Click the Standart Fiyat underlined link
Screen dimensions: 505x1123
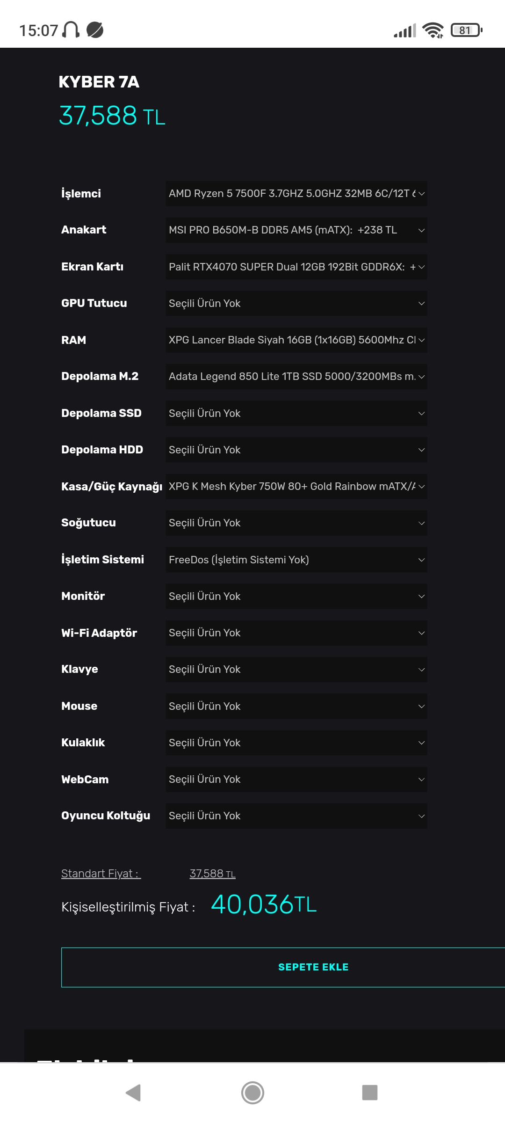(x=101, y=874)
